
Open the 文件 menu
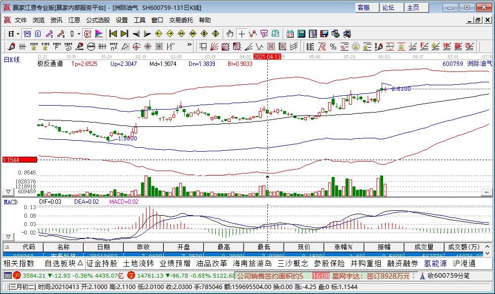[20, 20]
